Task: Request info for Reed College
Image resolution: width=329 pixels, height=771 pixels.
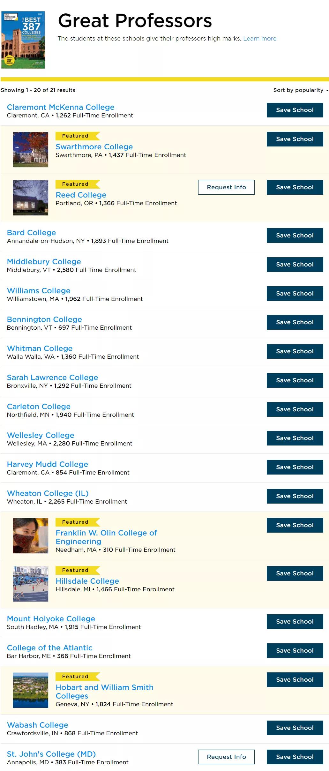Action: [x=226, y=187]
